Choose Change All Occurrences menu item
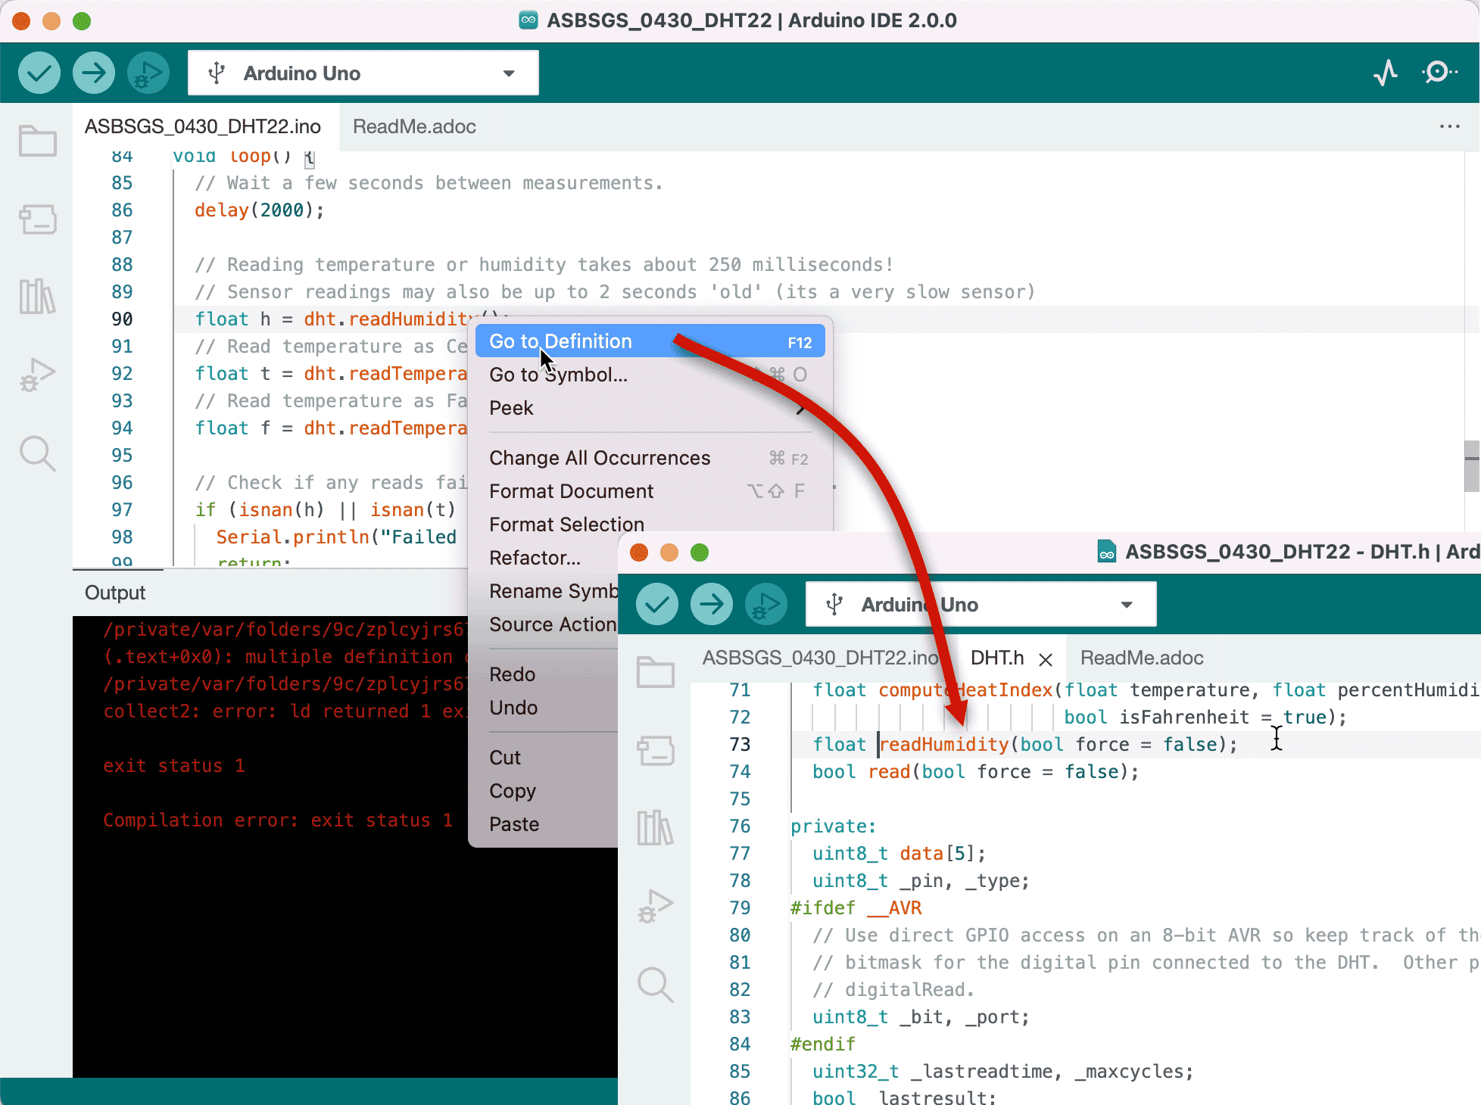The width and height of the screenshot is (1481, 1105). (650, 458)
